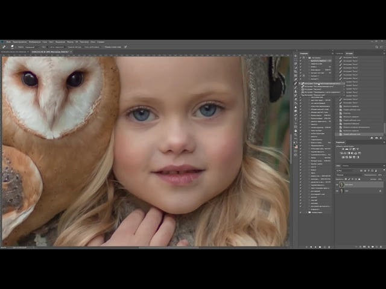Click the background color swatch
The image size is (386, 289).
(297, 148)
